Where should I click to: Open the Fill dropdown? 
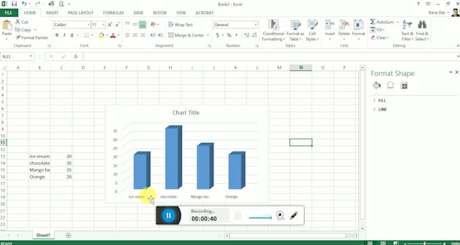pyautogui.click(x=377, y=30)
